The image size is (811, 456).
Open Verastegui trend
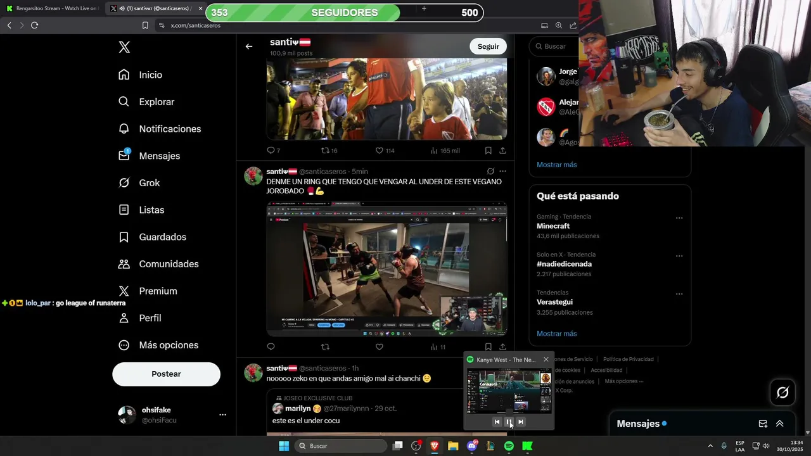pos(554,302)
